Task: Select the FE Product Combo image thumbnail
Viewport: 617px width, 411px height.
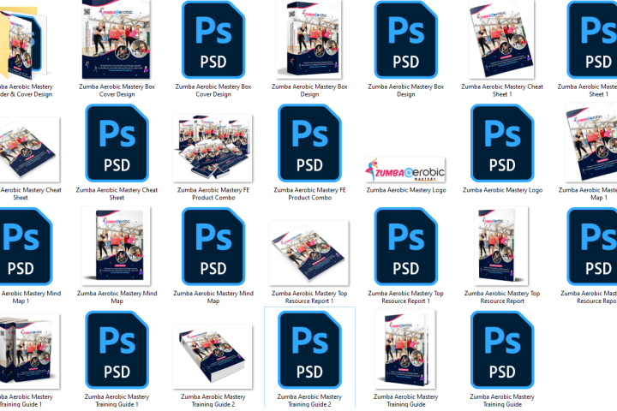Action: (x=213, y=148)
